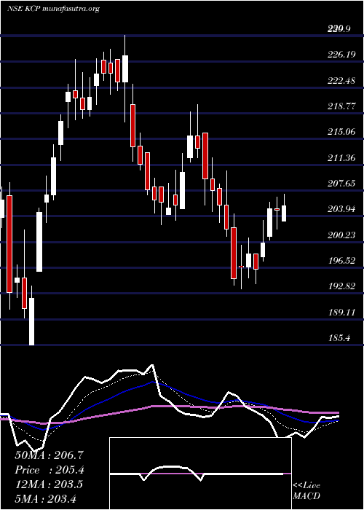Screen dimensions: 364x510
Task: Click the 50MA : 206.7 value
Action: pos(49,455)
